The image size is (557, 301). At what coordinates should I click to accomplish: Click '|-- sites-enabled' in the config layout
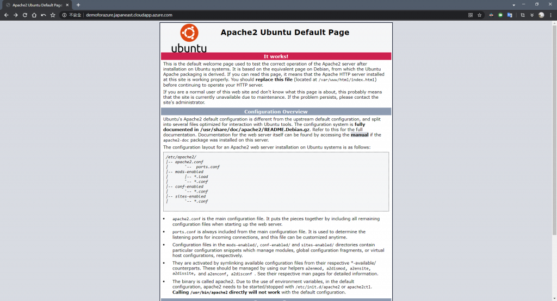[186, 196]
